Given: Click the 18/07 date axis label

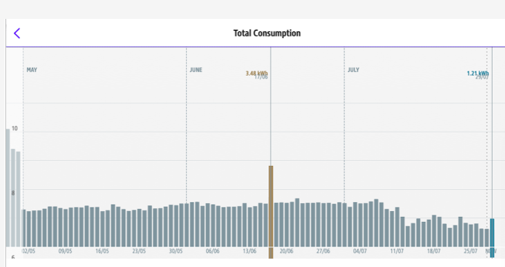Looking at the screenshot, I should [x=434, y=251].
